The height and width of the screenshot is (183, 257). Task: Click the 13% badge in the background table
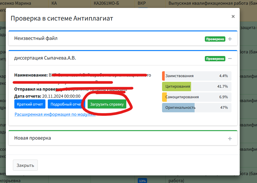[x=142, y=181]
